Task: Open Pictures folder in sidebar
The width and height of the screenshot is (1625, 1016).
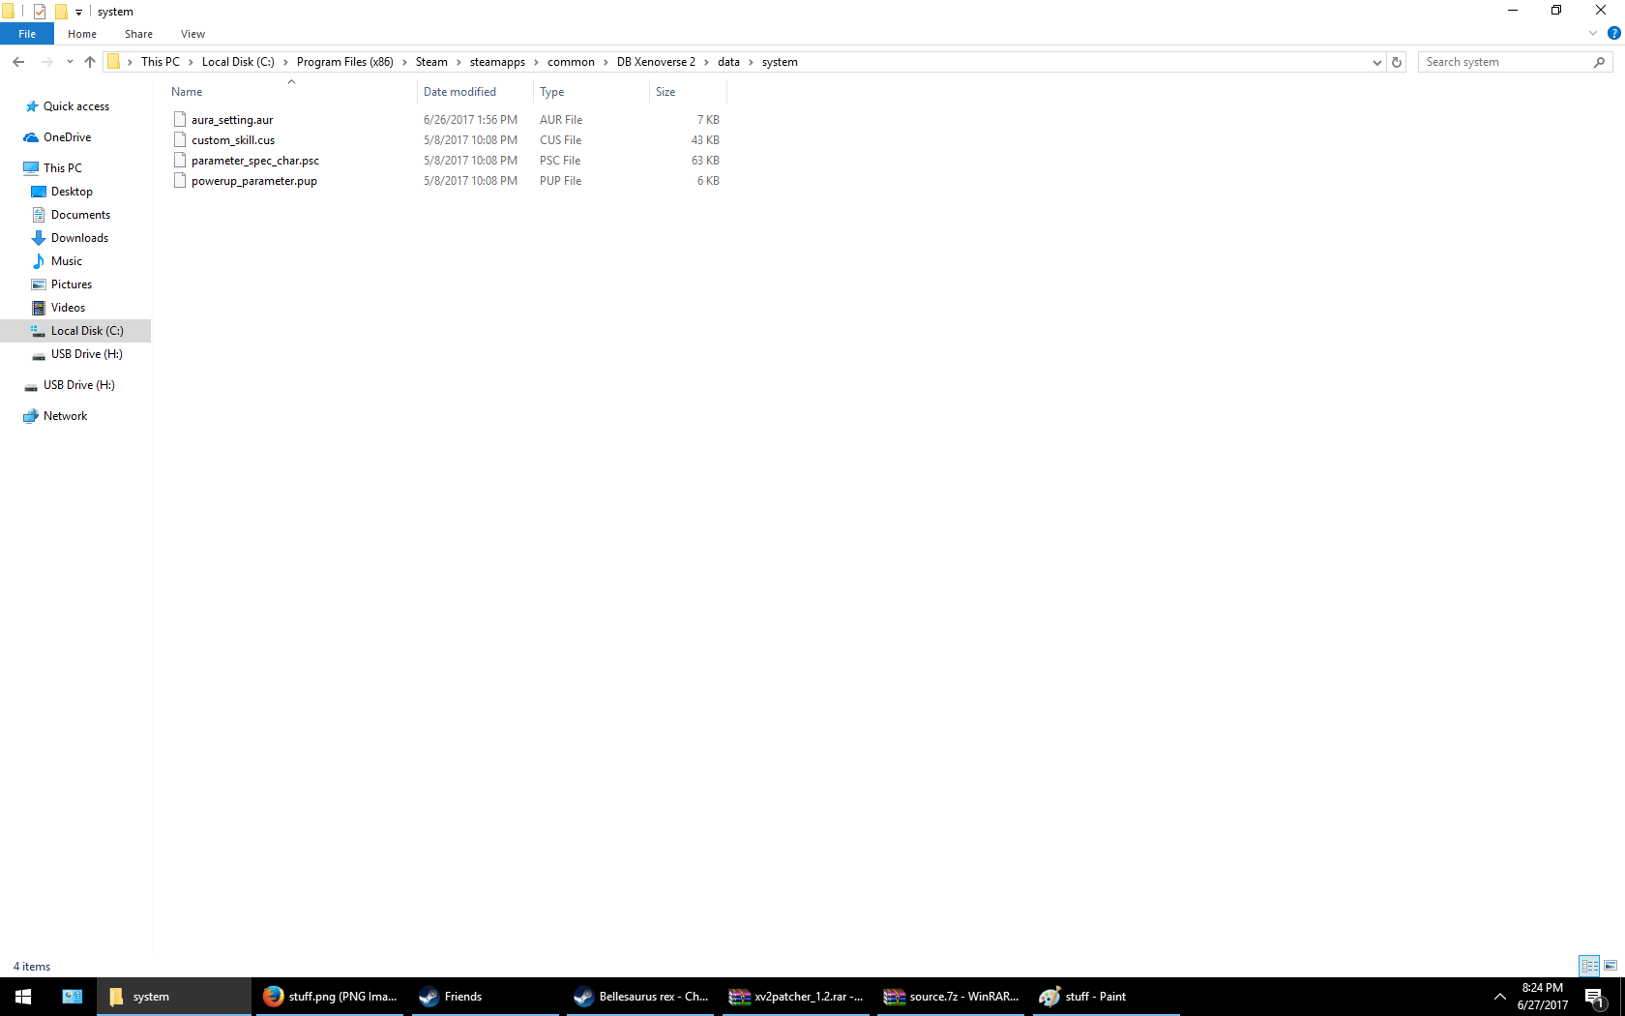Action: tap(72, 284)
